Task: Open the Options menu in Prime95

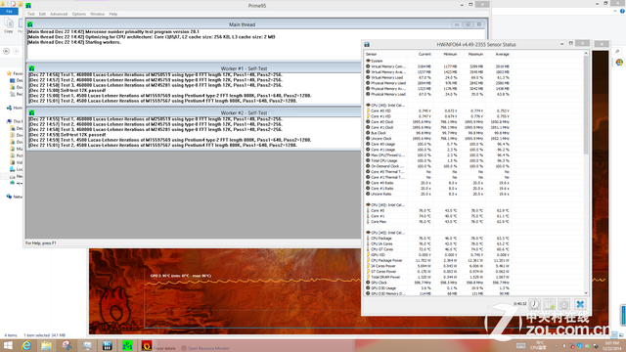Action: (x=78, y=14)
